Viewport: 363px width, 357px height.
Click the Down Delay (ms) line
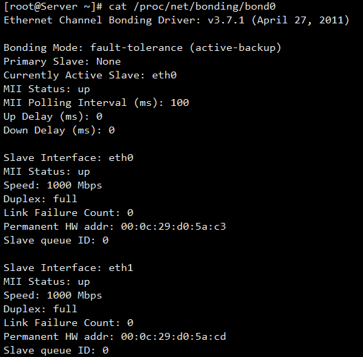pos(59,130)
